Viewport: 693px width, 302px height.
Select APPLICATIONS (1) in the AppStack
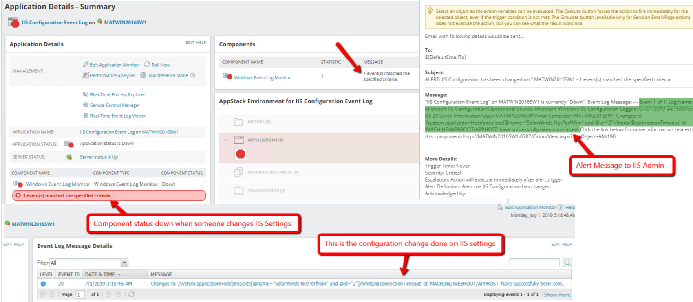tap(265, 140)
